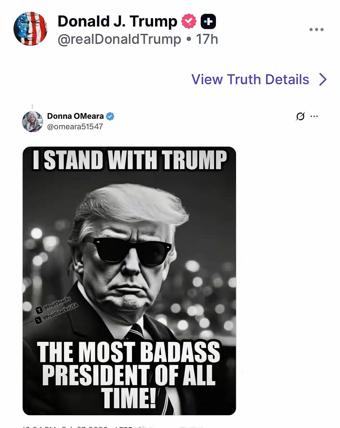Click the View Truth Details link
The height and width of the screenshot is (428, 340).
click(250, 79)
